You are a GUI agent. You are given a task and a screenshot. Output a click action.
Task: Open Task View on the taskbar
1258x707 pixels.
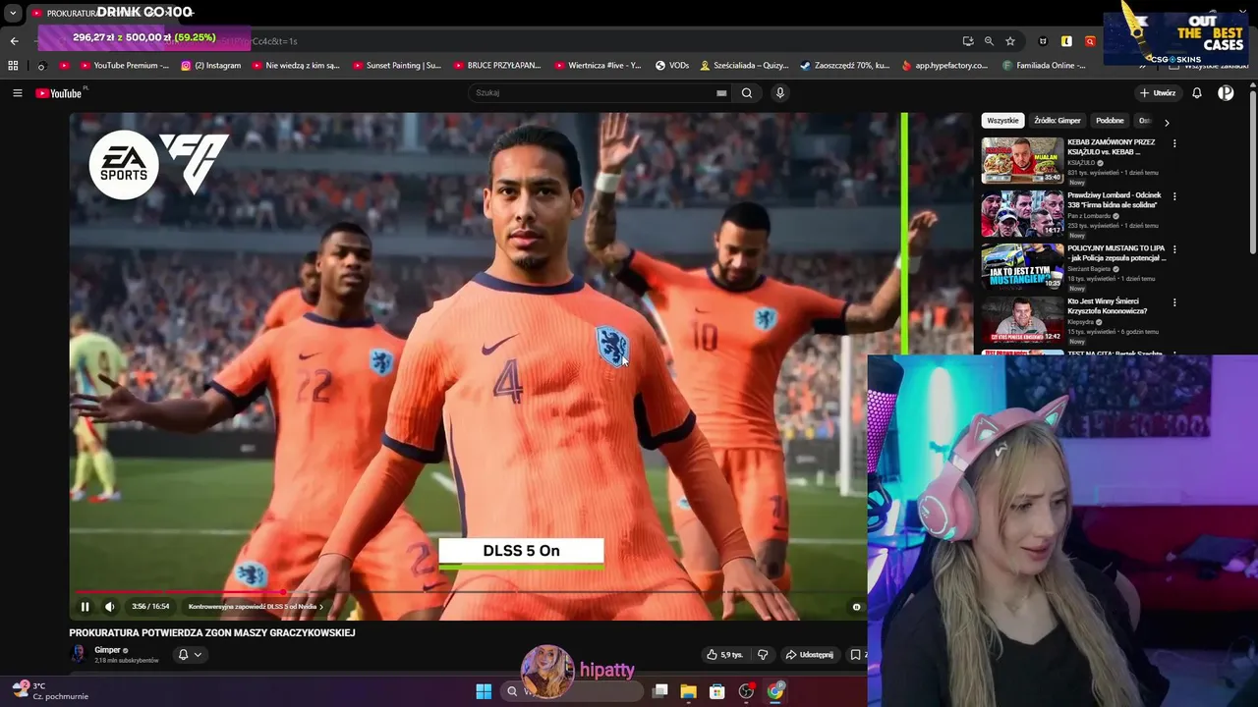(660, 691)
